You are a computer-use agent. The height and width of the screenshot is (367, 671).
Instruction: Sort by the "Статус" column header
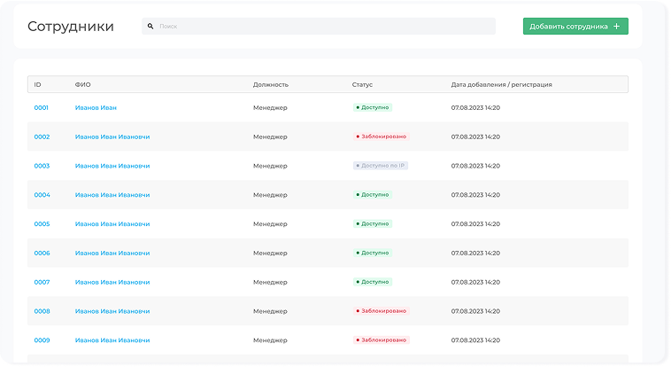(362, 84)
